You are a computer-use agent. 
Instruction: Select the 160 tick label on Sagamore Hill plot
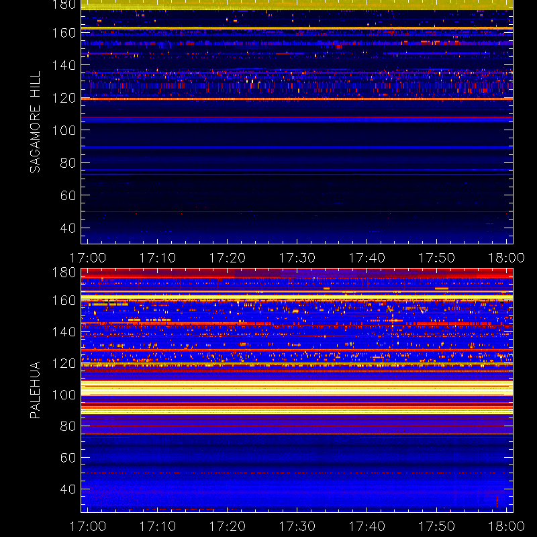[x=64, y=33]
